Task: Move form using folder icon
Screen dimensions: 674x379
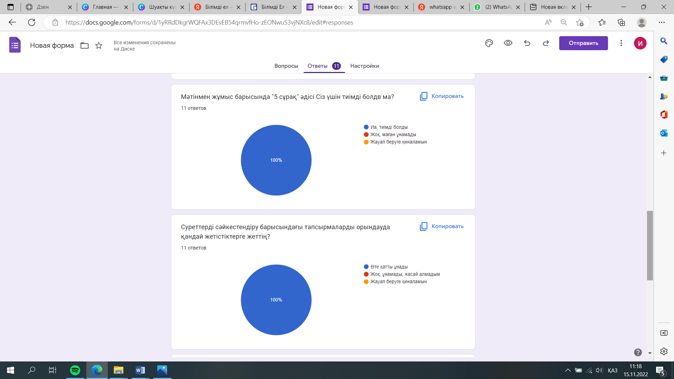Action: [84, 46]
